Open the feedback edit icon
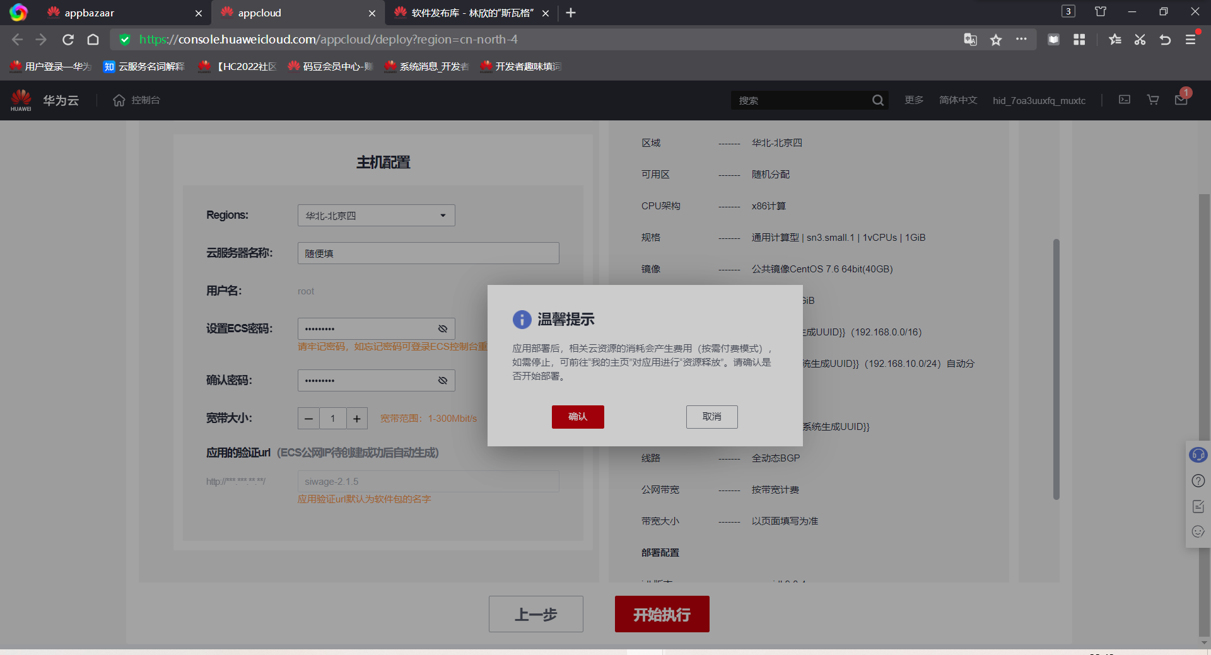1211x655 pixels. [1198, 506]
